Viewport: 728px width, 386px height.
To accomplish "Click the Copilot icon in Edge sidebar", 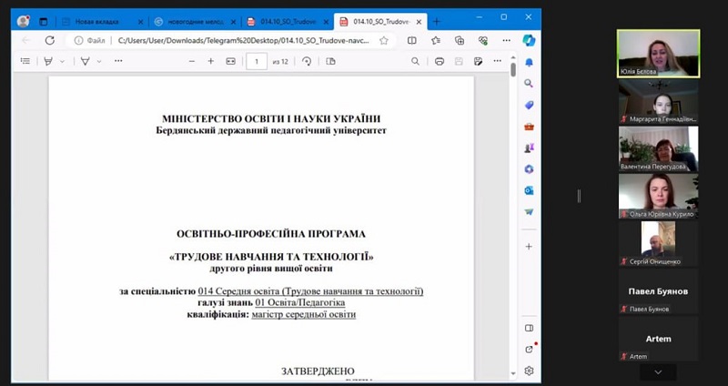I will [x=529, y=40].
